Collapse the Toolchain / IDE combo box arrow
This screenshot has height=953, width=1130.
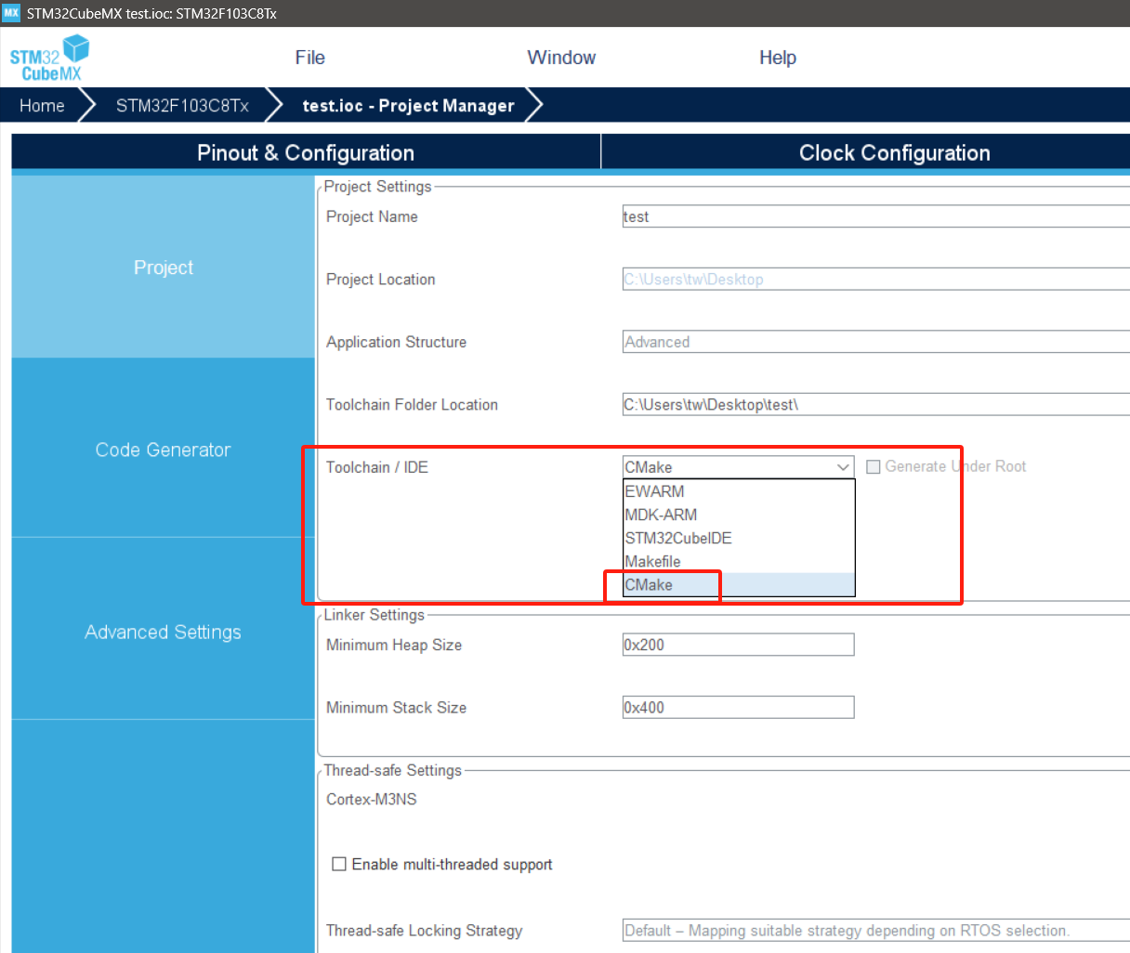click(843, 467)
